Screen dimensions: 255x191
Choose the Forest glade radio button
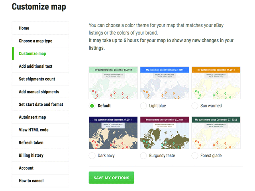[195, 156]
